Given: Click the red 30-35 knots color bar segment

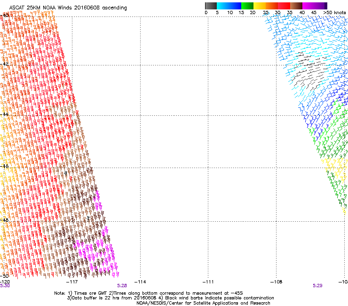Looking at the screenshot, I should tap(284, 6).
